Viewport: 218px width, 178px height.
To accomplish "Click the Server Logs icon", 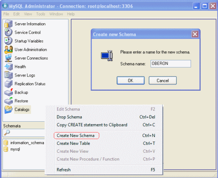I will click(8, 75).
